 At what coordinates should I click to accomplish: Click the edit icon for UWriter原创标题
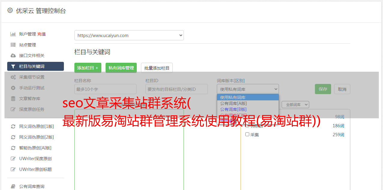point(13,169)
